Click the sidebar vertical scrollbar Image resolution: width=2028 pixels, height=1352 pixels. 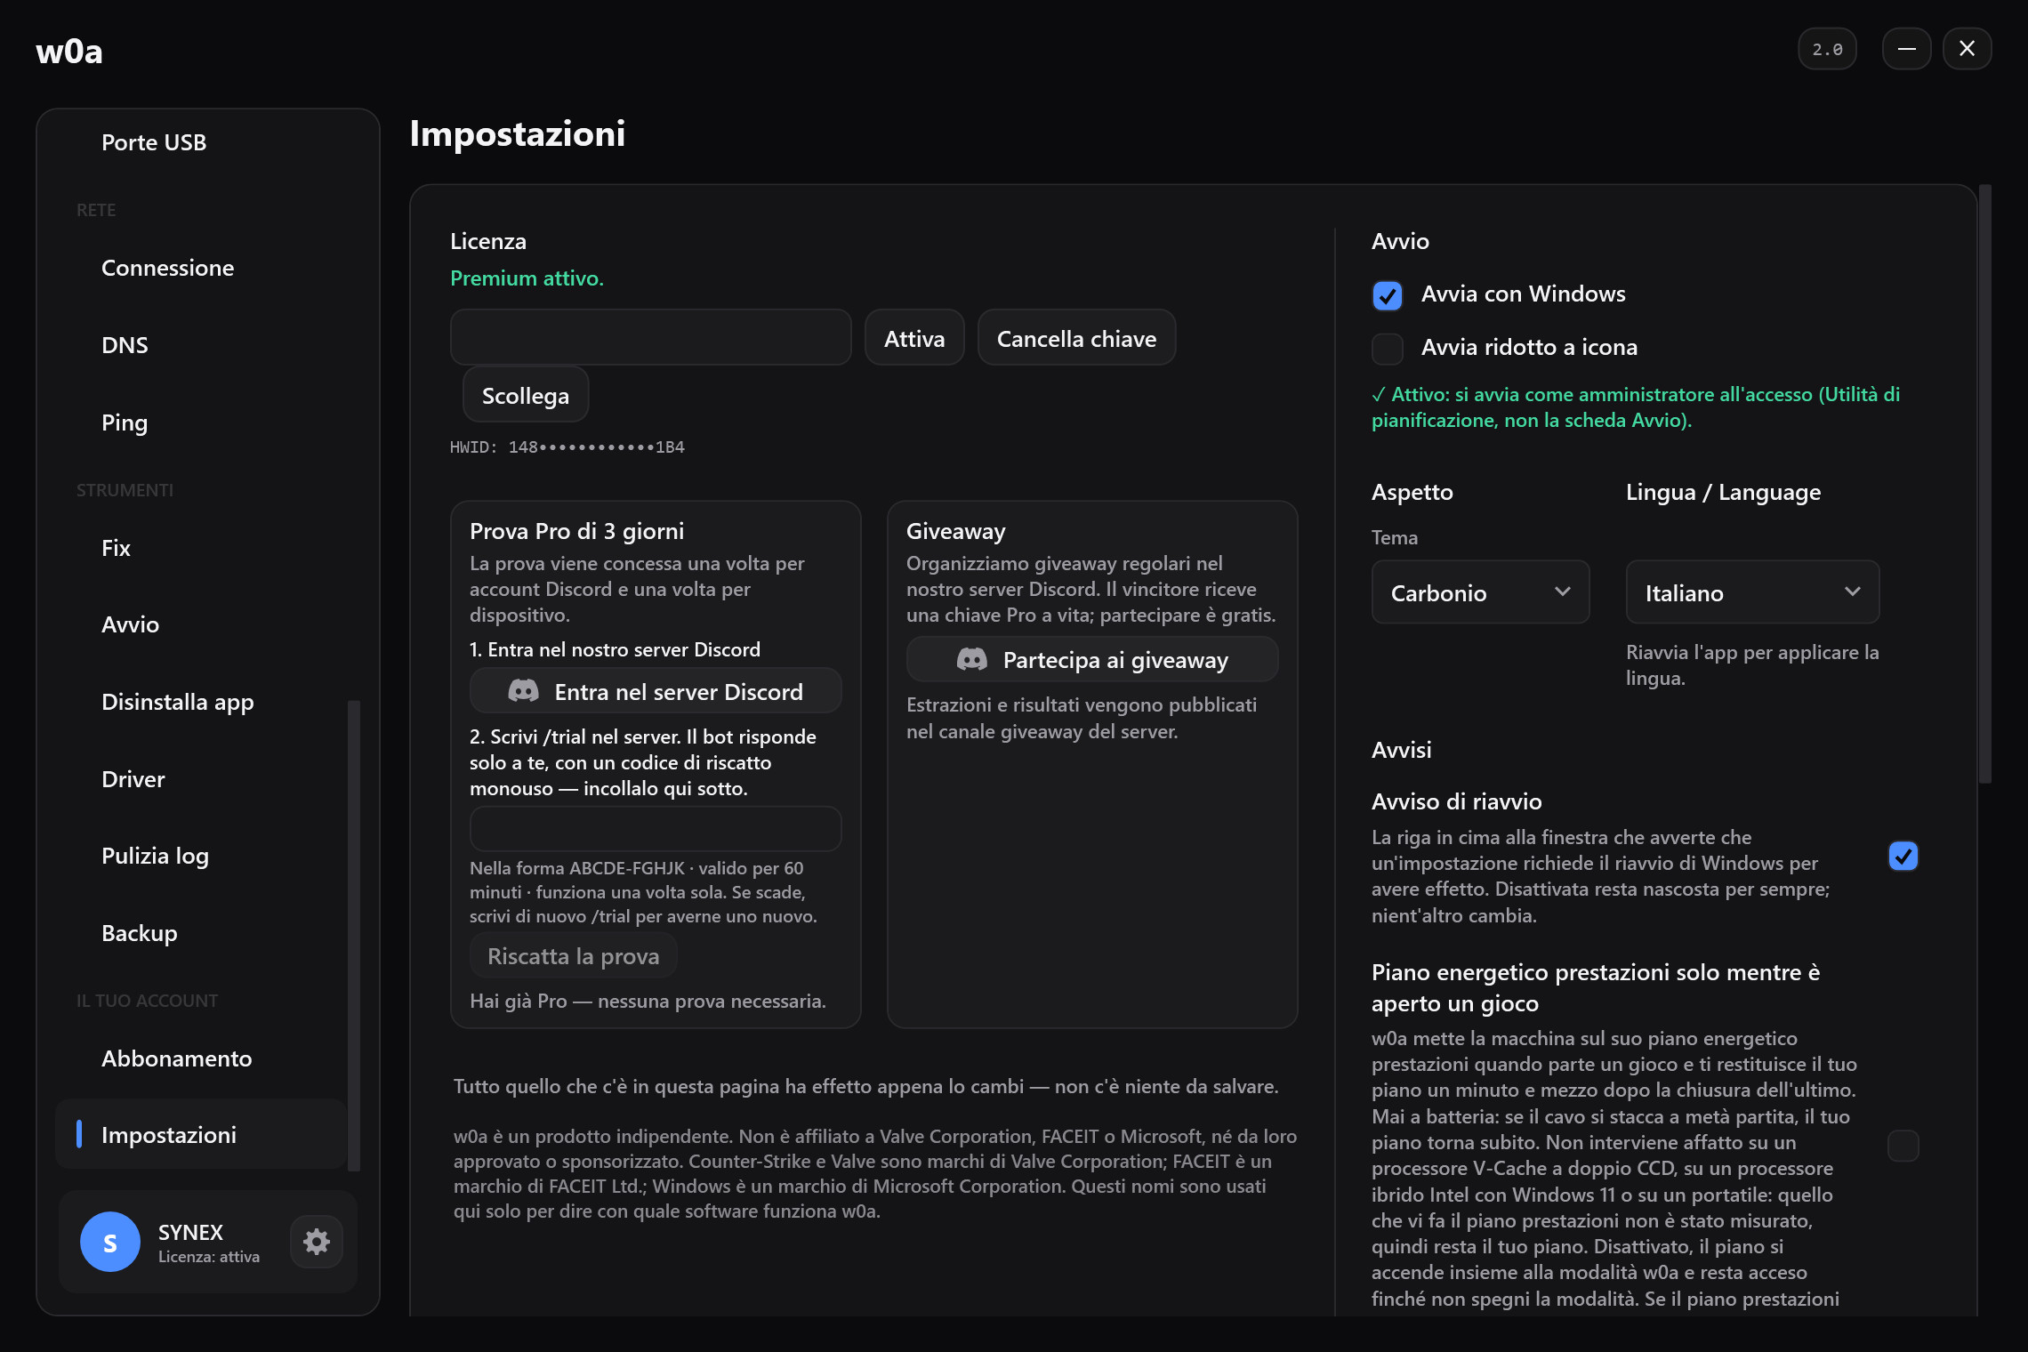pyautogui.click(x=354, y=936)
